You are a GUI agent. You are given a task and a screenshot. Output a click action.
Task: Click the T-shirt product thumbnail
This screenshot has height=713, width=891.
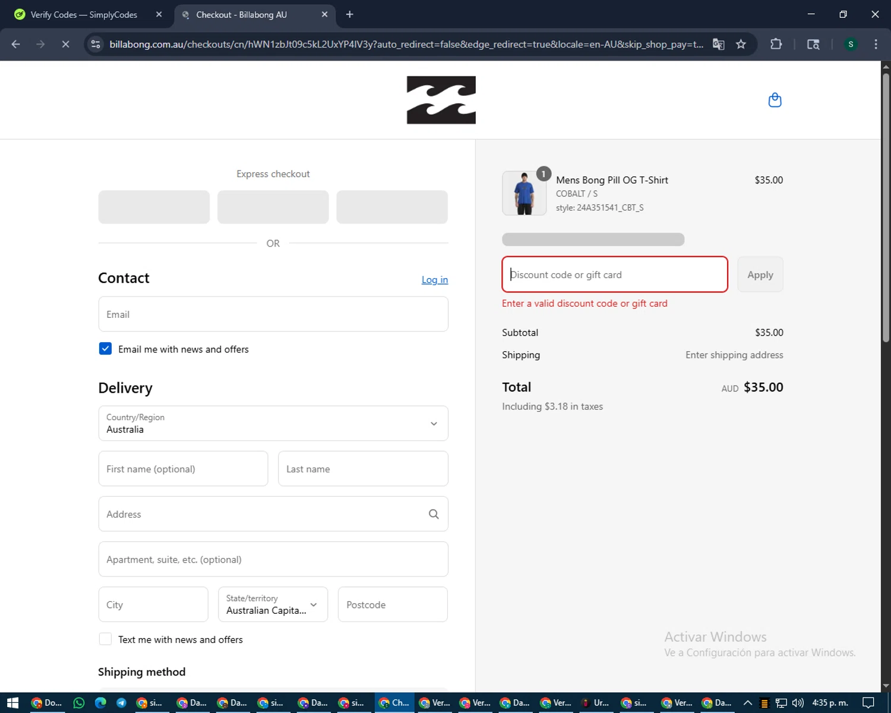pos(524,193)
